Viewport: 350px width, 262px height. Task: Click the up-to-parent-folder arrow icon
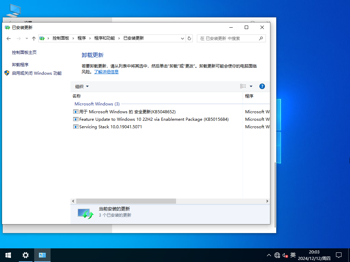[x=33, y=38]
